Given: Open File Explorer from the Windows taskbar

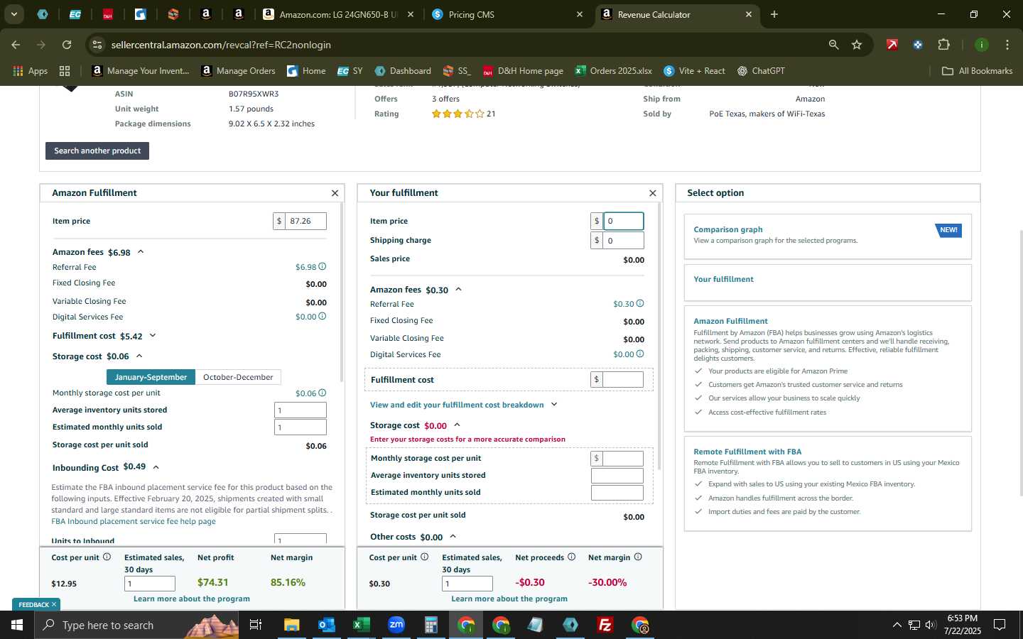Looking at the screenshot, I should 291,625.
